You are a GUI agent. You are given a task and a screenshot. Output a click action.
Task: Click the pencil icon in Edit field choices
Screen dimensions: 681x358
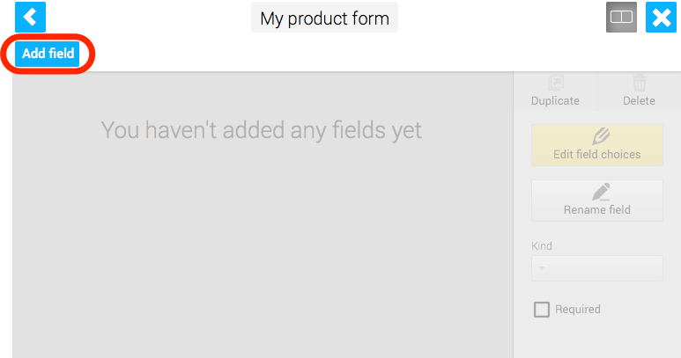[601, 136]
